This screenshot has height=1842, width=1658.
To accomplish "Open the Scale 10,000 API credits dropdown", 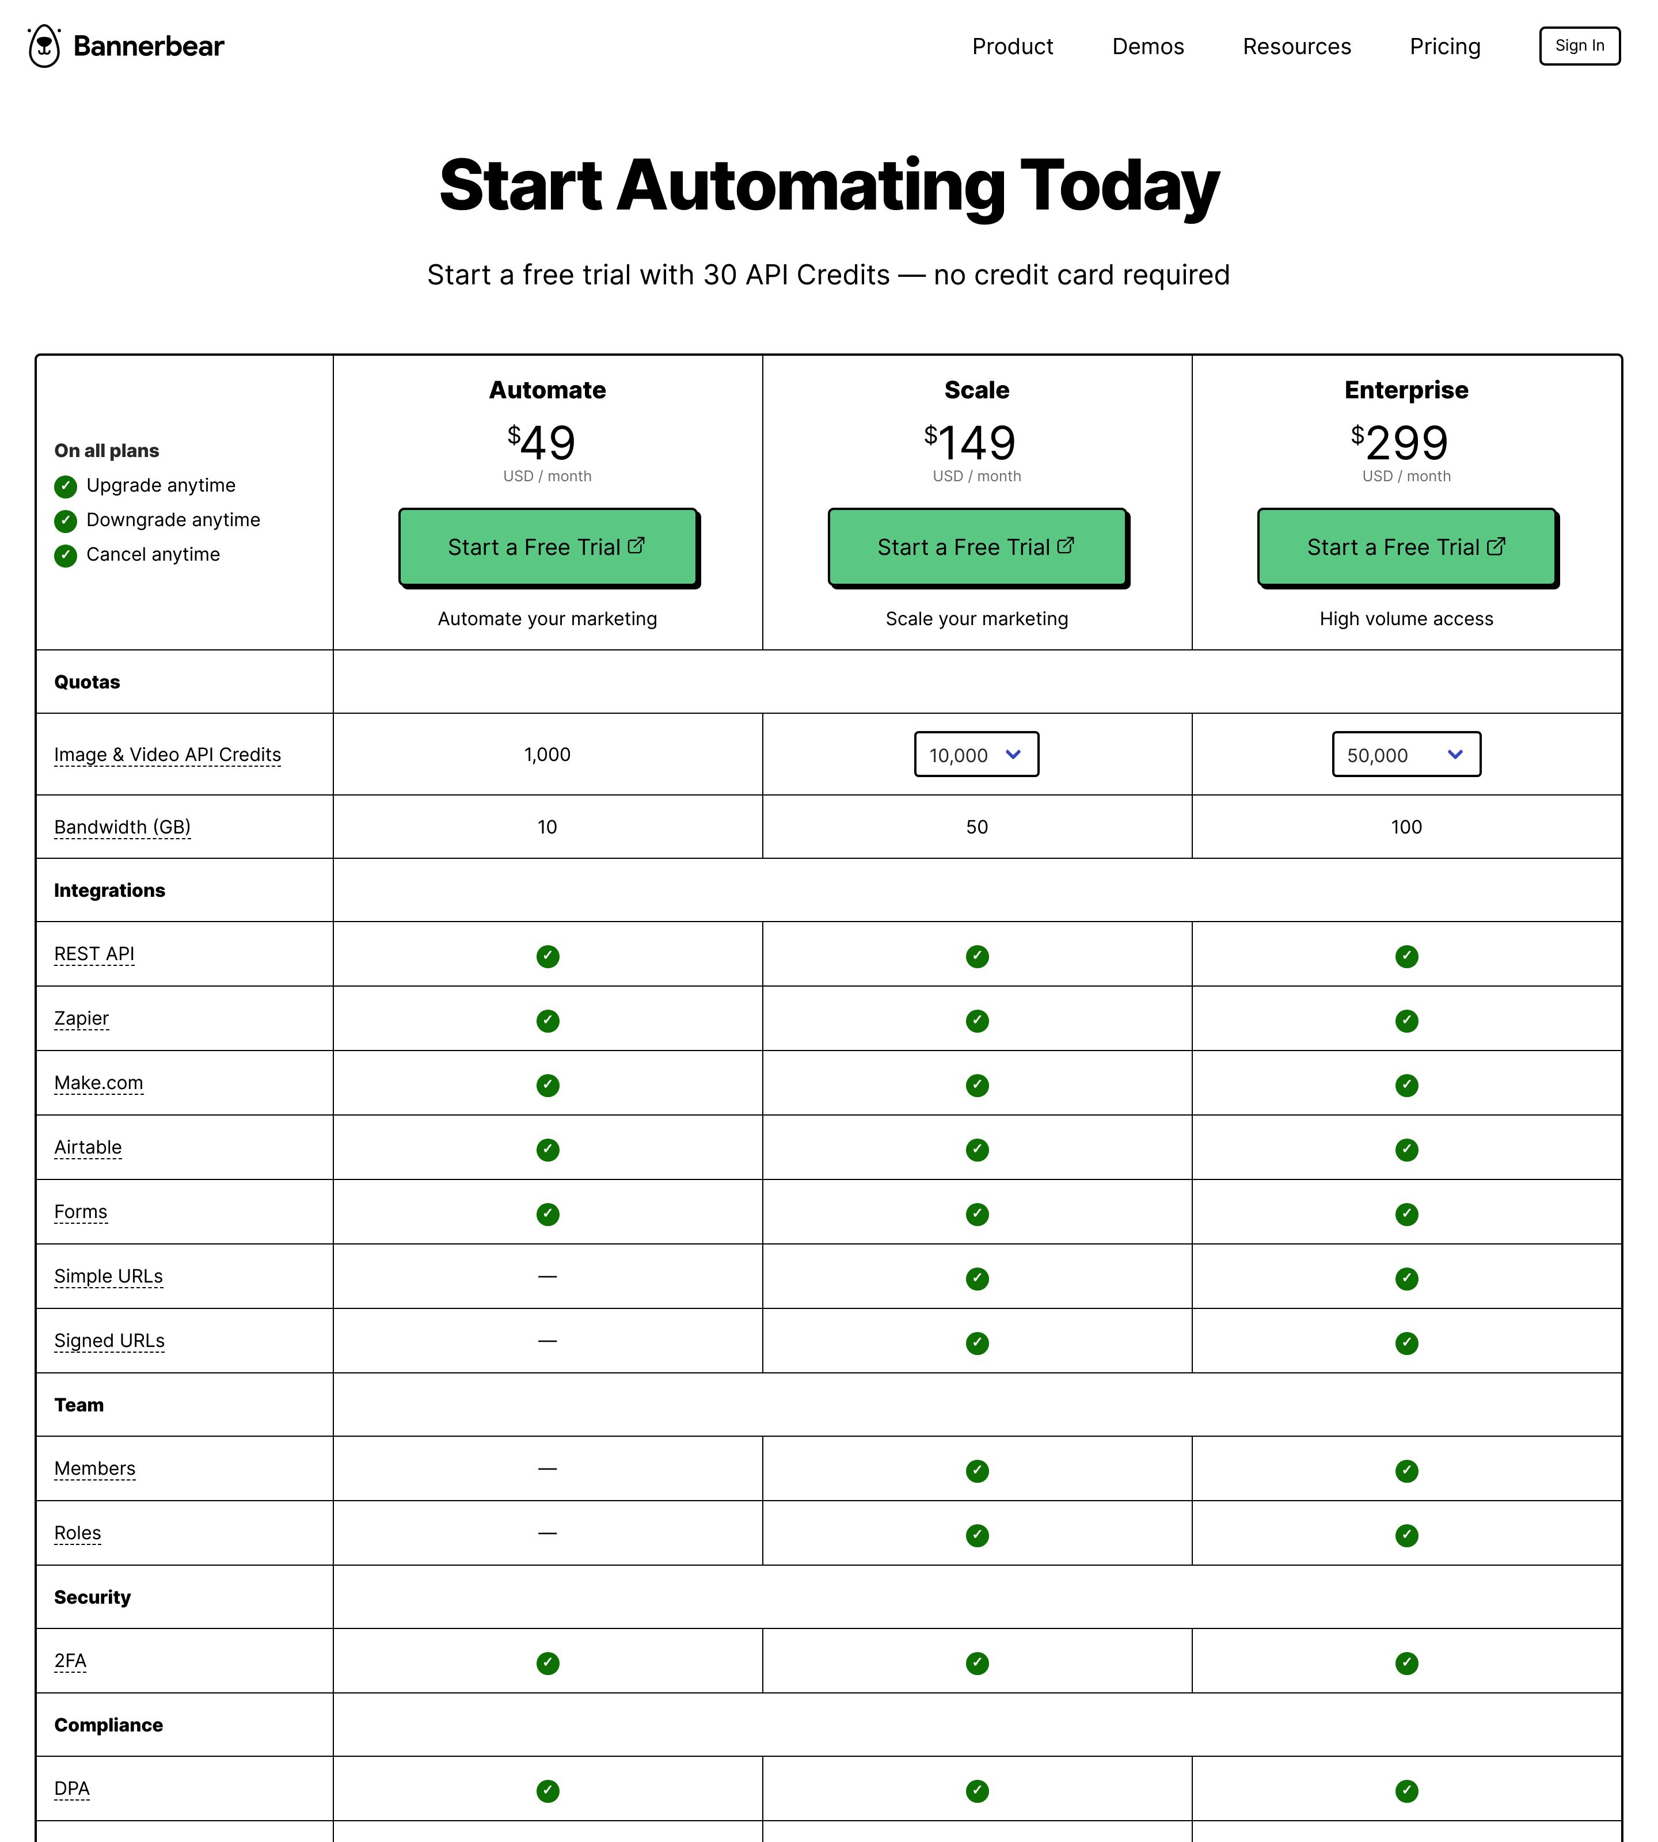I will pos(976,754).
